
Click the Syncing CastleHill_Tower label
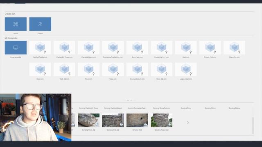(89, 108)
